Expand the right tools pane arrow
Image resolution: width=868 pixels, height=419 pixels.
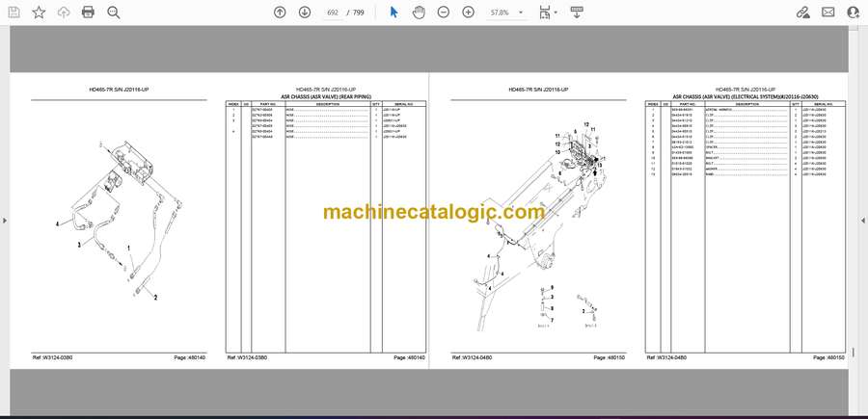(863, 221)
